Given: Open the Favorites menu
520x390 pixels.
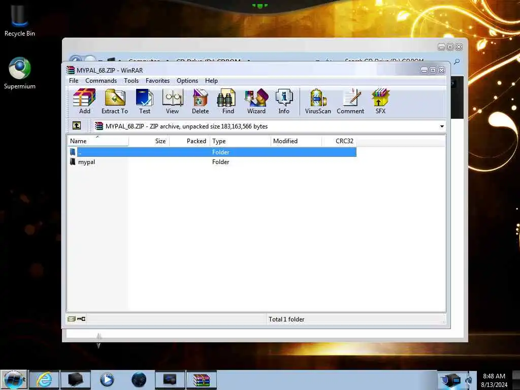Looking at the screenshot, I should (157, 81).
